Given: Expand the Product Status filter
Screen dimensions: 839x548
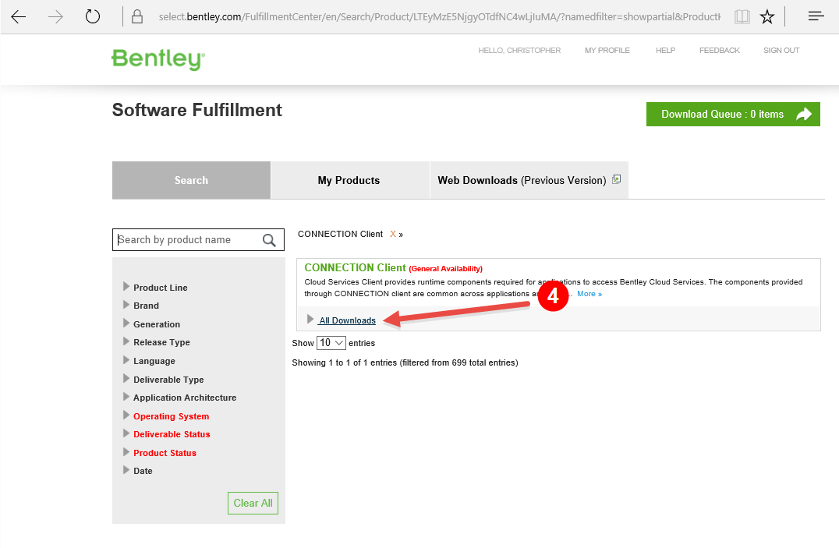Looking at the screenshot, I should pos(159,453).
